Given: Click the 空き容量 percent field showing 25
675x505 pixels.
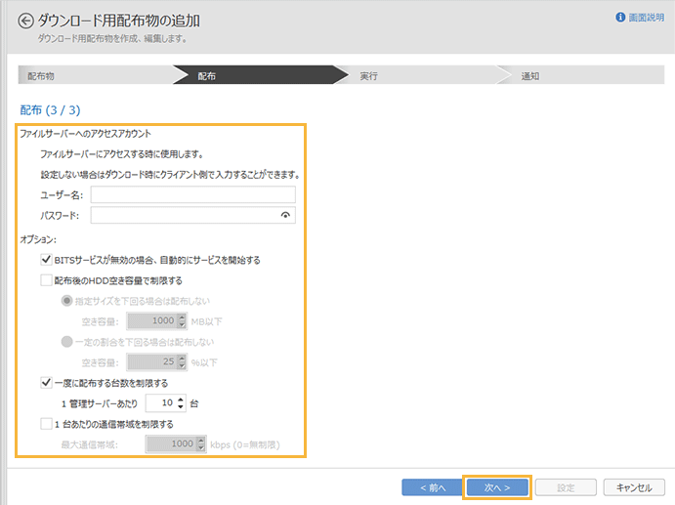Looking at the screenshot, I should (x=156, y=362).
